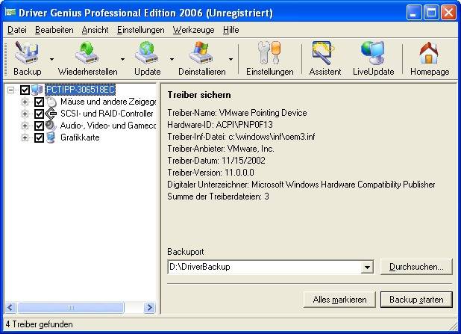
Task: Click computer icon beside PCTIPP-306518EC
Action: (x=37, y=90)
